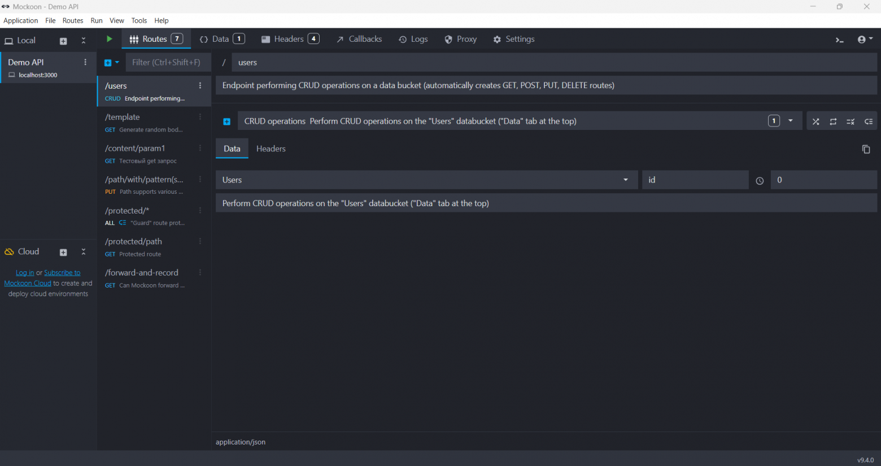Open Demo API environment kebab menu

[x=85, y=62]
